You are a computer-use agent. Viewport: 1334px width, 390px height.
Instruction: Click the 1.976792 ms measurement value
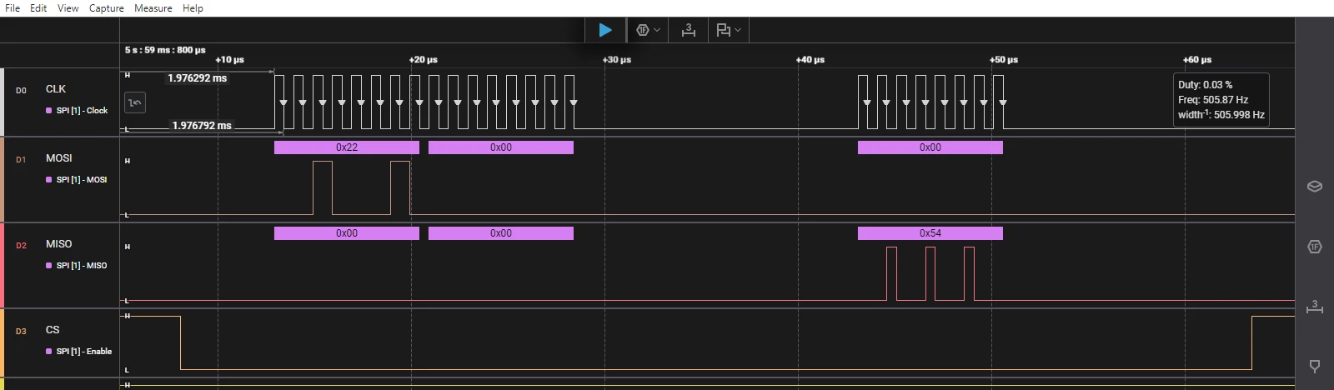[x=202, y=126]
